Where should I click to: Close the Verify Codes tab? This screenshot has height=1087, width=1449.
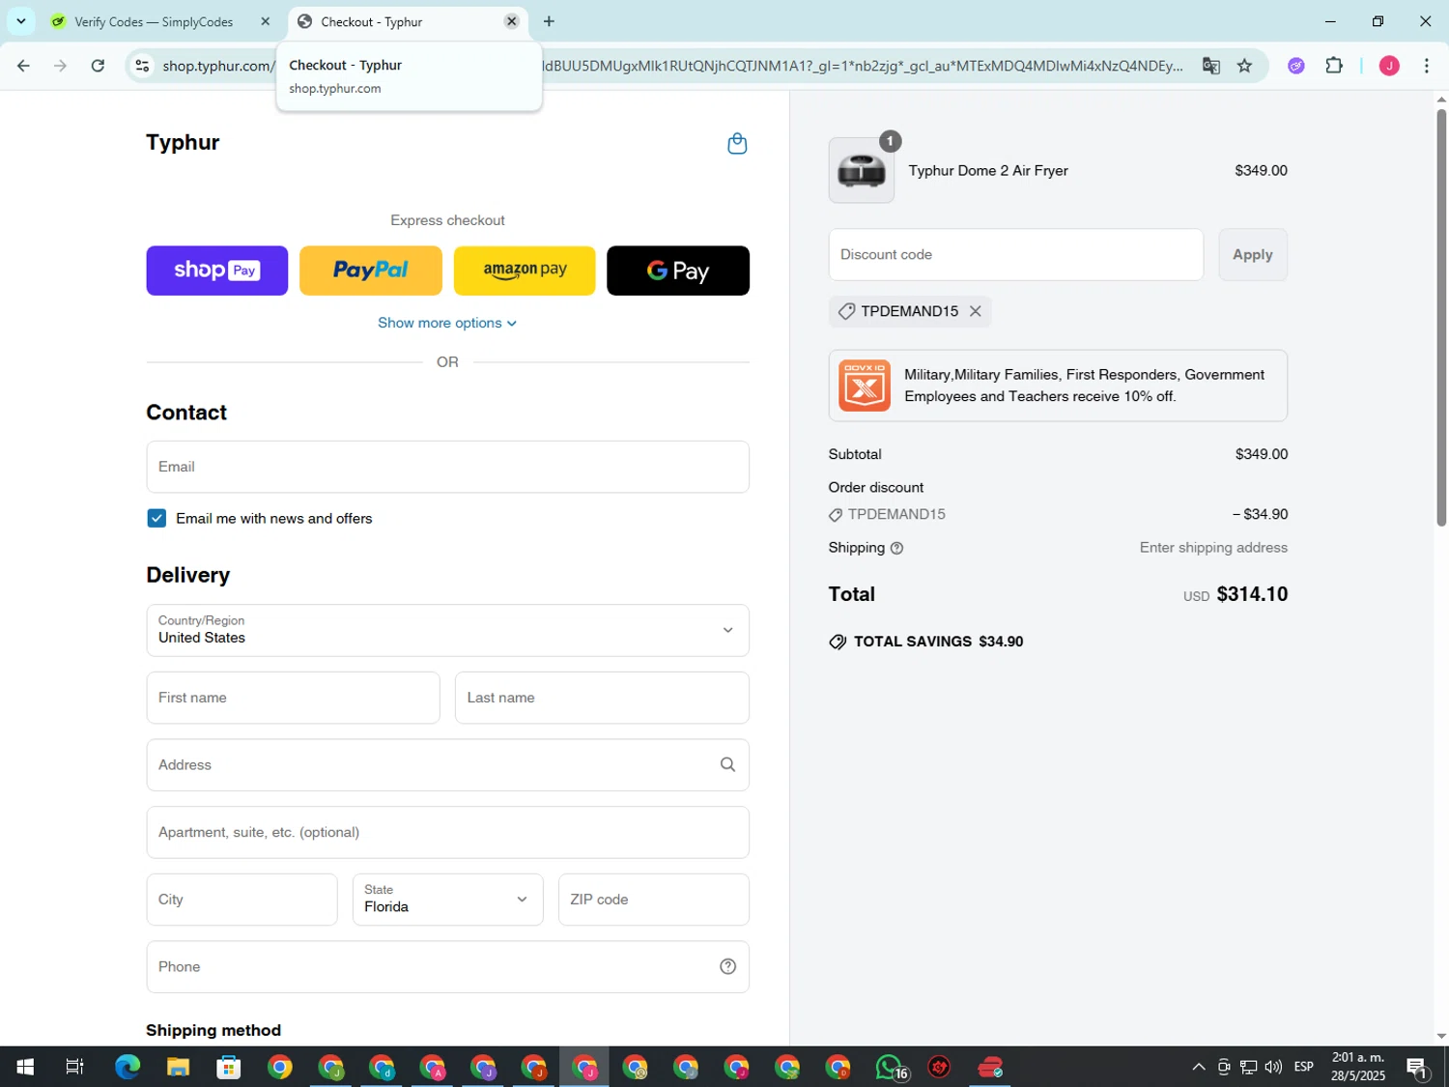[x=265, y=21]
